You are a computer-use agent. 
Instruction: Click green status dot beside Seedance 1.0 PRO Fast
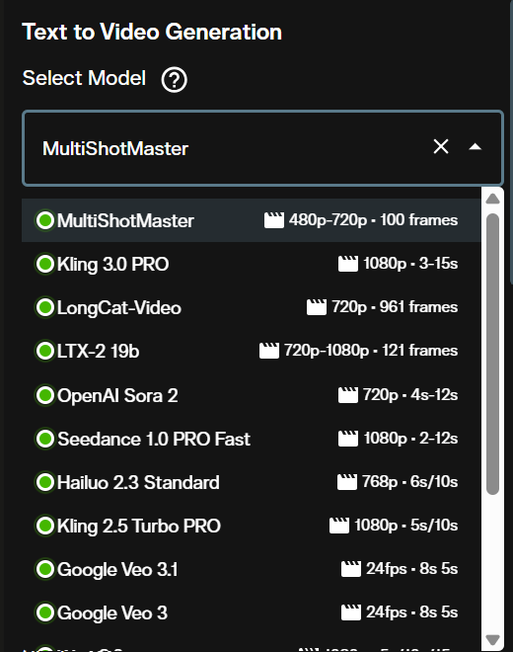tap(45, 439)
